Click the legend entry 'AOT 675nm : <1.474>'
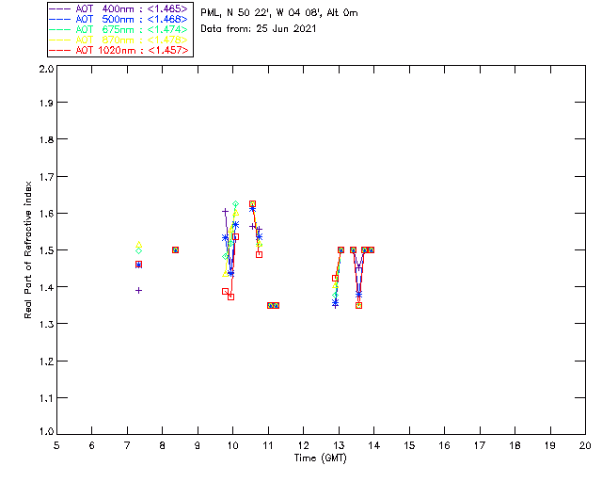Screen dimensions: 602x482 point(119,29)
